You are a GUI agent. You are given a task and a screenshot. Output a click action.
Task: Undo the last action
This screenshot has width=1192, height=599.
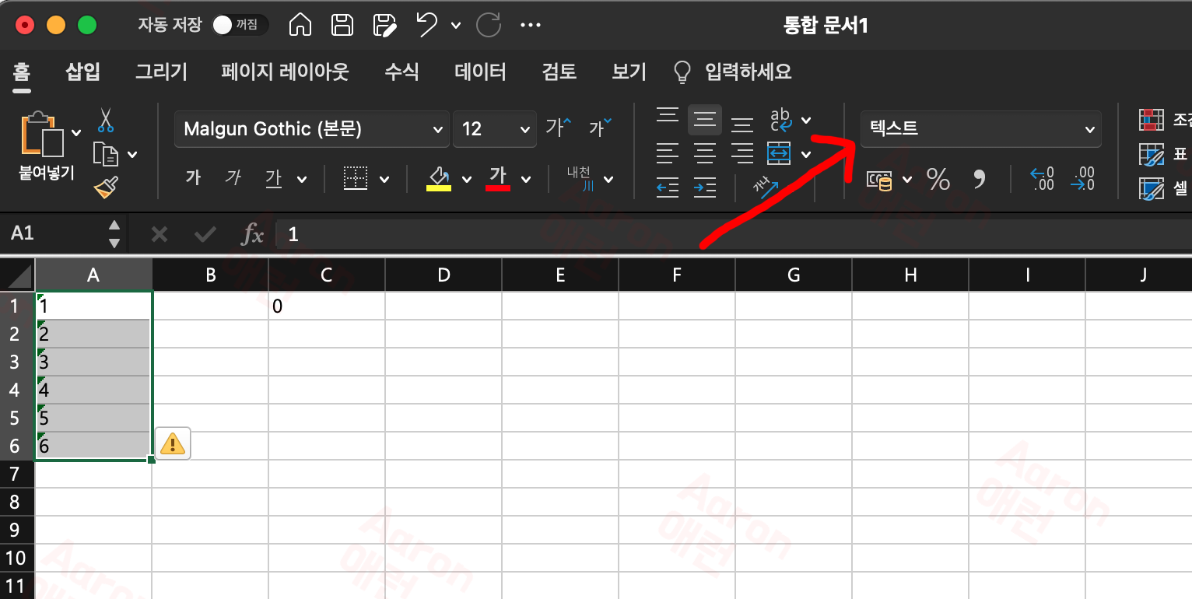coord(427,25)
